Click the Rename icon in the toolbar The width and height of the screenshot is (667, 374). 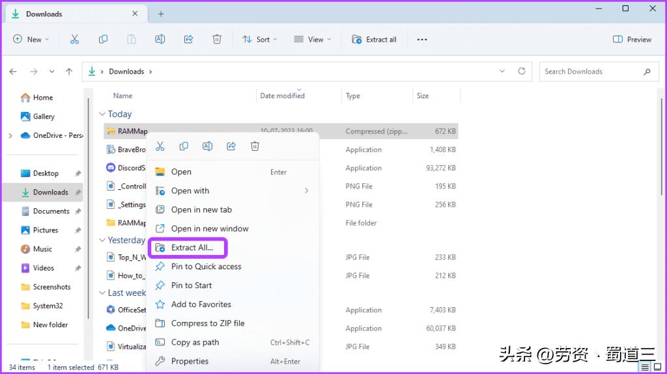tap(160, 40)
